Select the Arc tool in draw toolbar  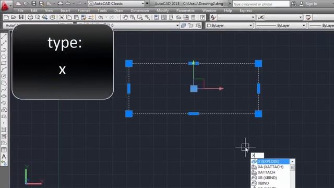(4, 69)
